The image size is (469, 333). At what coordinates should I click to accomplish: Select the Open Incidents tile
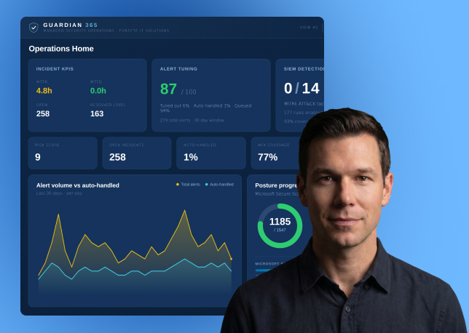pos(137,153)
